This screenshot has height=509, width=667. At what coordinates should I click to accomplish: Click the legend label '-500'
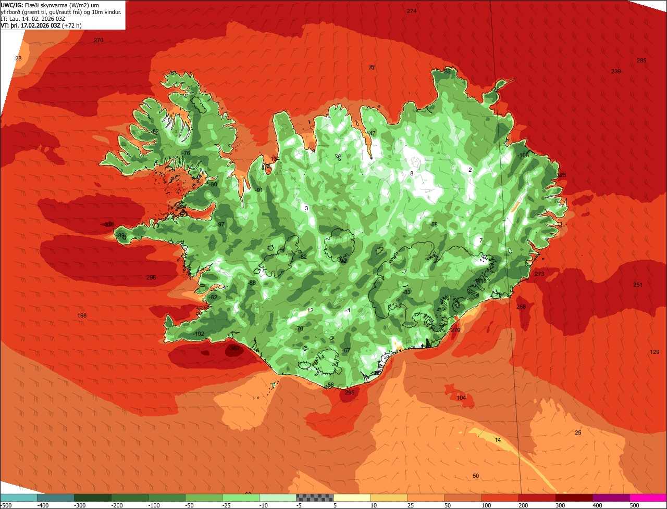coord(6,505)
